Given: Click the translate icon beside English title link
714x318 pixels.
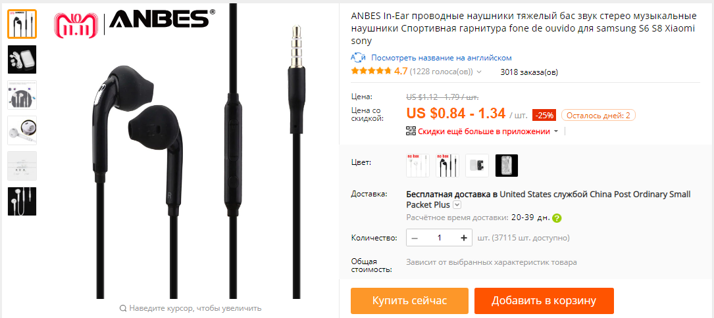Looking at the screenshot, I should (359, 58).
